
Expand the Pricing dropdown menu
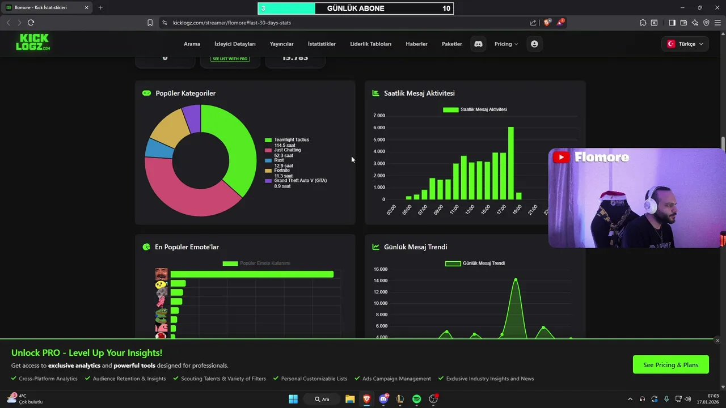(506, 44)
